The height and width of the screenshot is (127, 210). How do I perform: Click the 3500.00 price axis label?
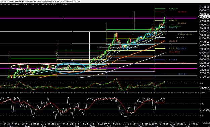(x=204, y=63)
